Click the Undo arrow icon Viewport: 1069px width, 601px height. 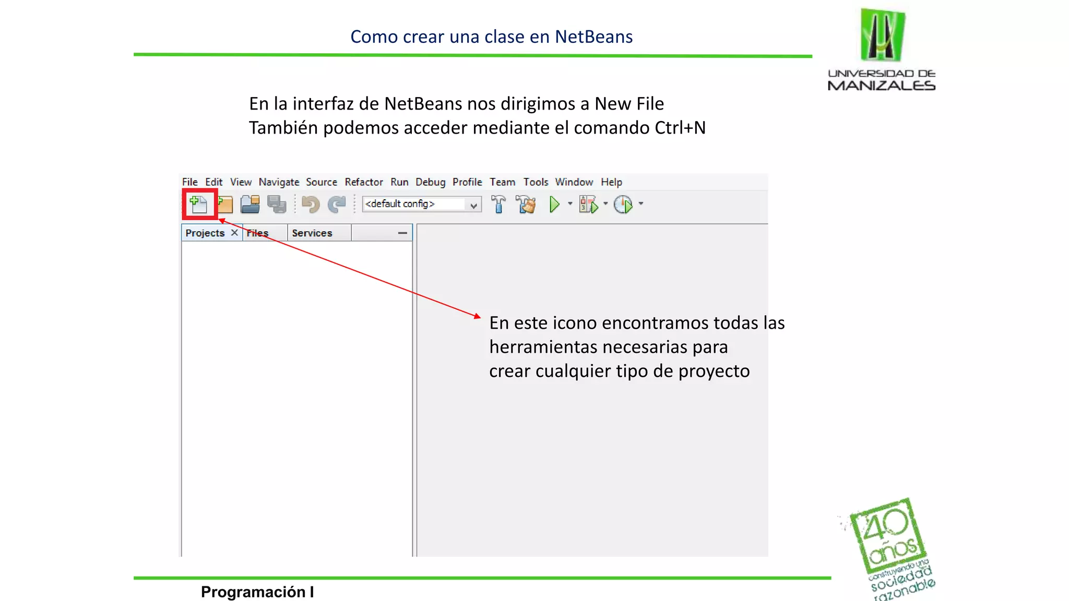[311, 204]
